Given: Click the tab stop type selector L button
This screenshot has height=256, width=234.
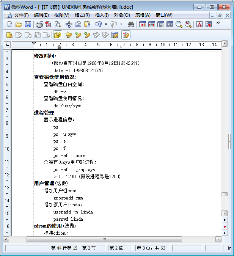Looking at the screenshot, I should (x=7, y=45).
